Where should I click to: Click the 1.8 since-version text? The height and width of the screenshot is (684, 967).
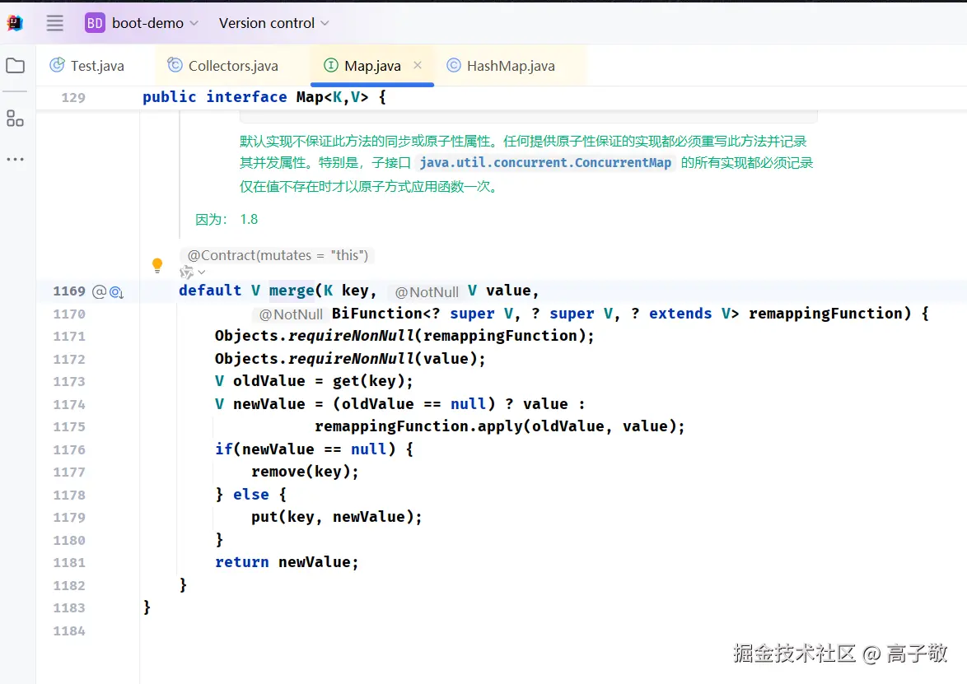249,220
